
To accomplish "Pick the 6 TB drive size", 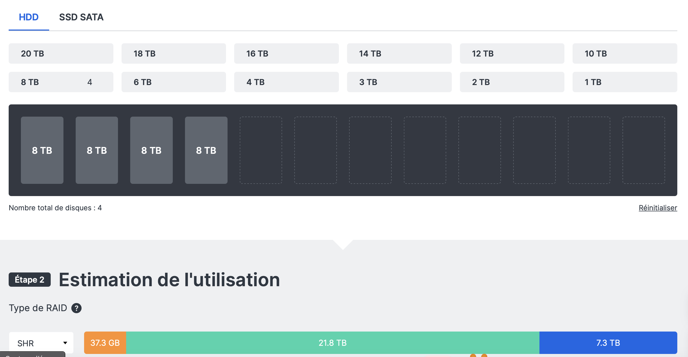I will [174, 82].
